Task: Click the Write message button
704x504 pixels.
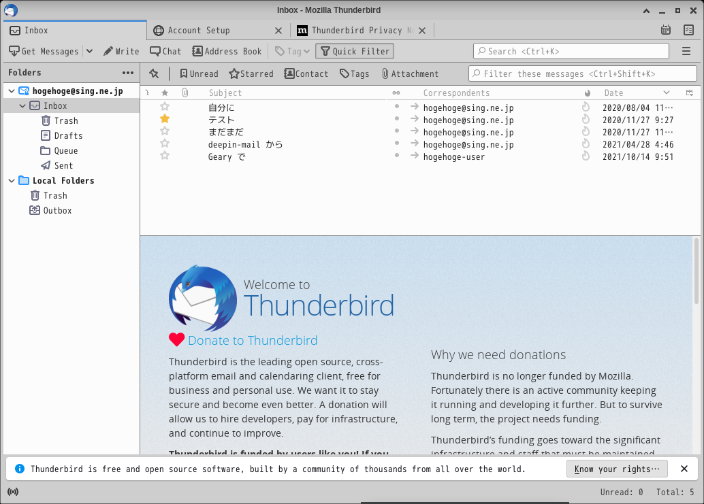Action: click(x=121, y=51)
